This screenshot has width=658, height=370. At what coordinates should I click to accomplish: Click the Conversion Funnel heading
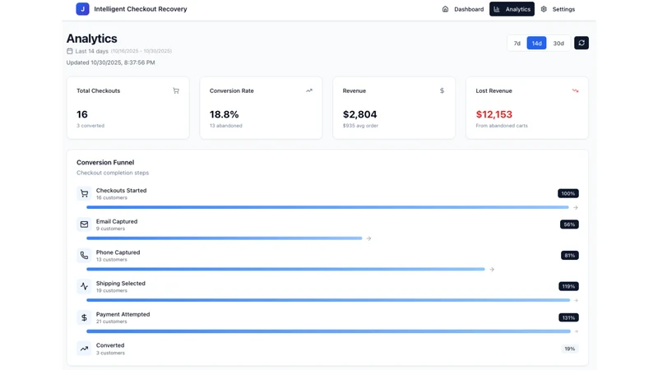point(105,162)
